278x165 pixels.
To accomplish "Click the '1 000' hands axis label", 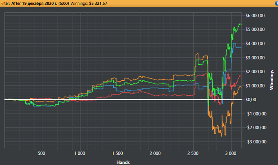I will 79,153.
